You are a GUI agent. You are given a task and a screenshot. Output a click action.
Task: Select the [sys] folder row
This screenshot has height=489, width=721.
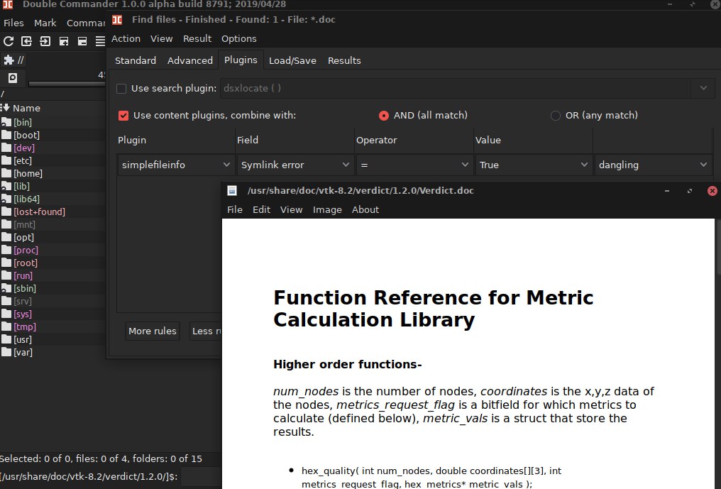point(53,314)
